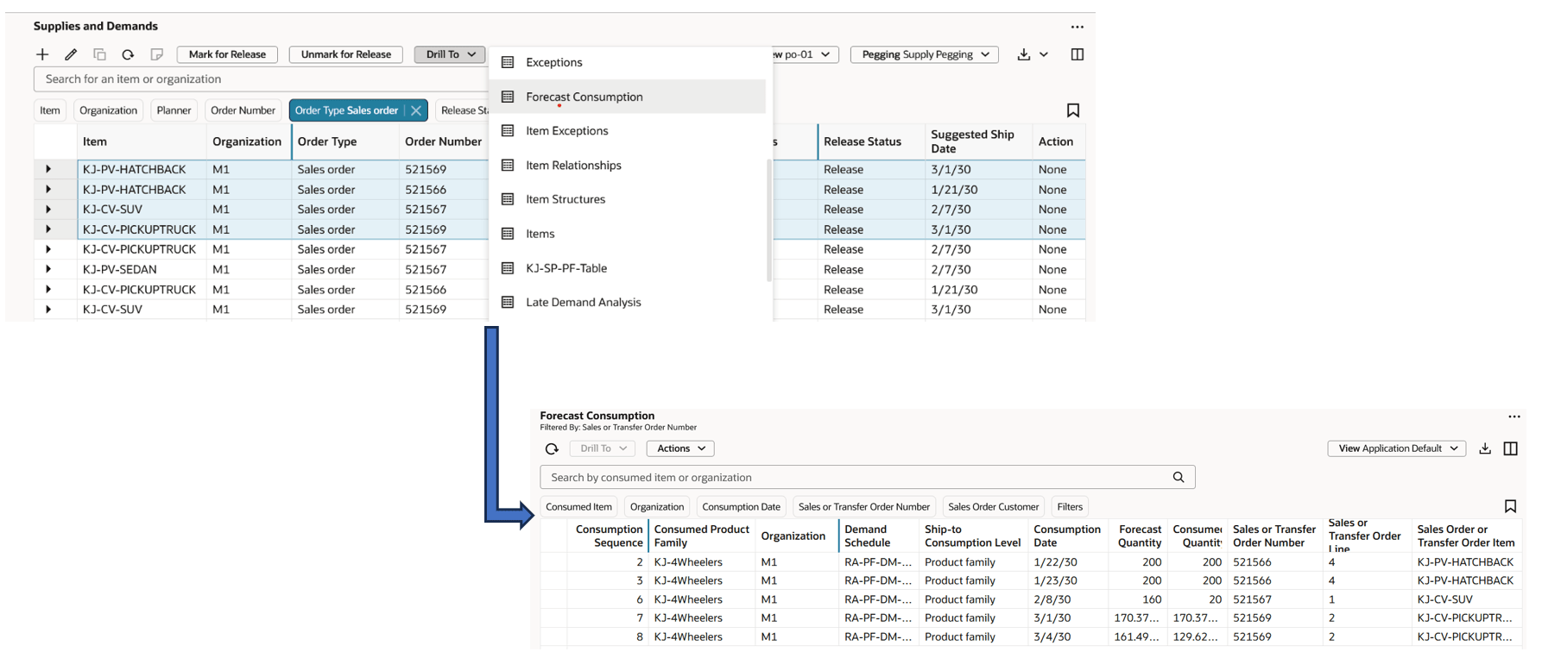The width and height of the screenshot is (1542, 658).
Task: Click Sales or Transfer Order Number filter chip
Action: [863, 507]
